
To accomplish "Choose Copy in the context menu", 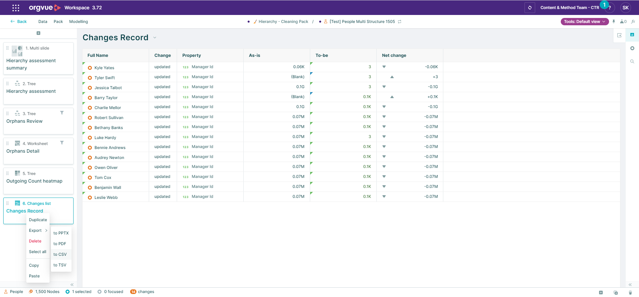I will (34, 265).
